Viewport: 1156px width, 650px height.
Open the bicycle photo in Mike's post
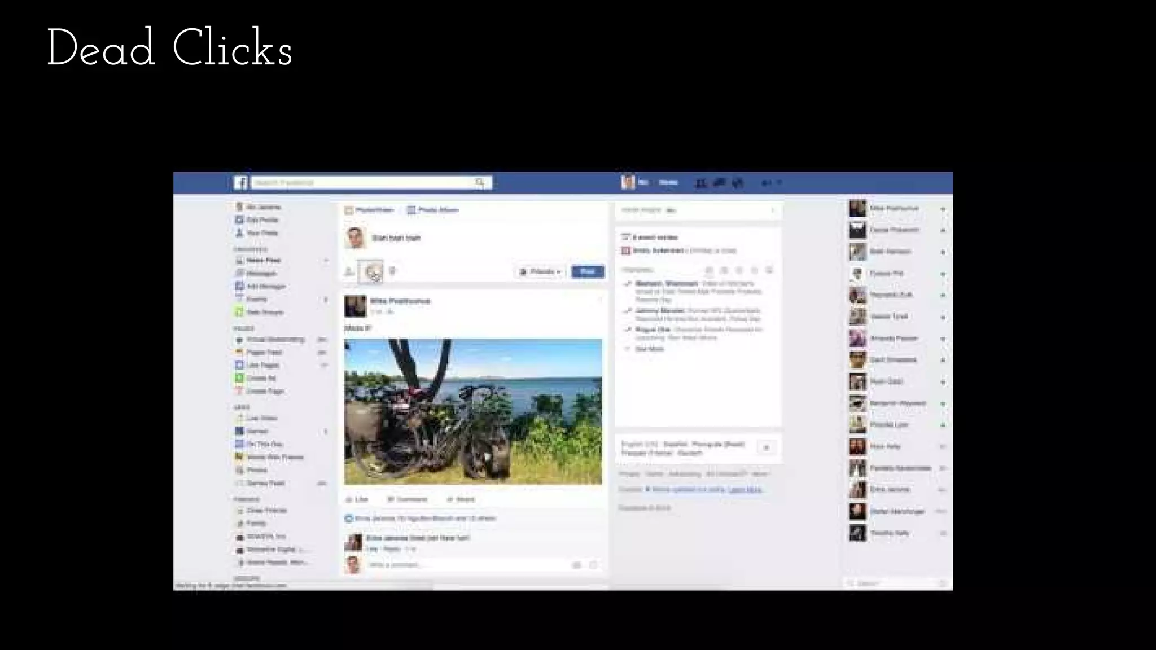(x=473, y=411)
